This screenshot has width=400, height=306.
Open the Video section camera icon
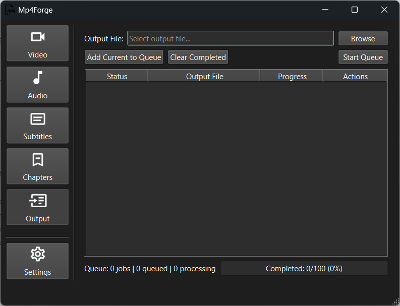pos(38,37)
